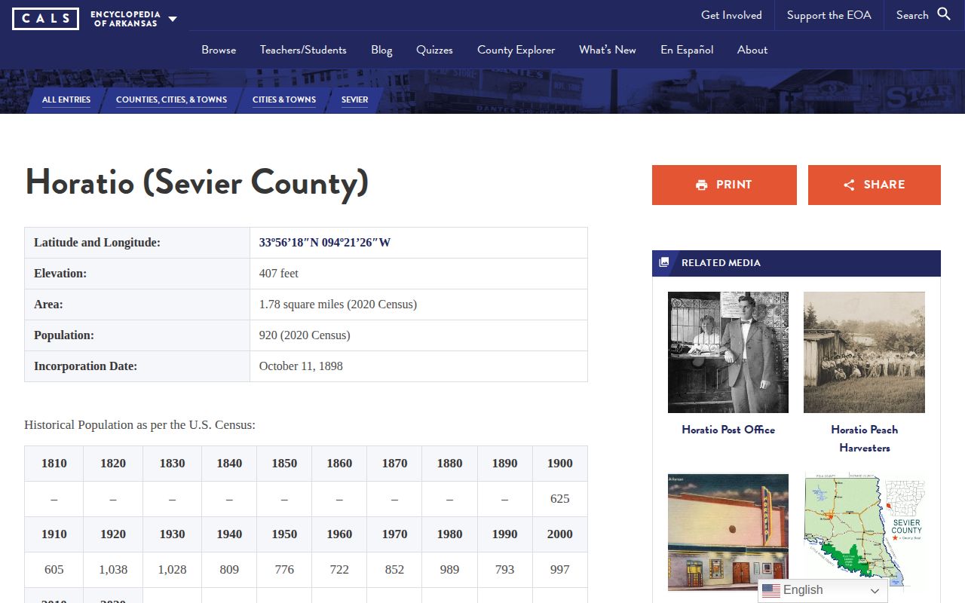Click the US flag icon
Screen dimensions: 965x603
click(770, 590)
